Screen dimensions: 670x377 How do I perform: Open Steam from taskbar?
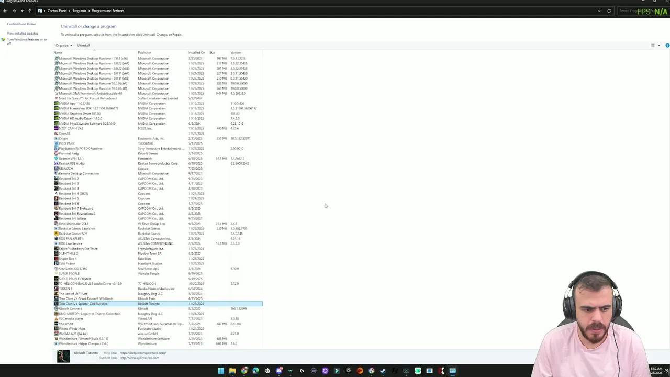pos(383,371)
